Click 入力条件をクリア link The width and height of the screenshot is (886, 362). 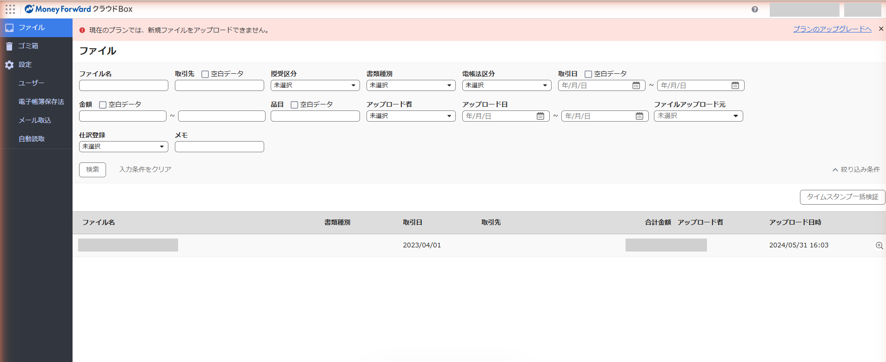click(145, 169)
